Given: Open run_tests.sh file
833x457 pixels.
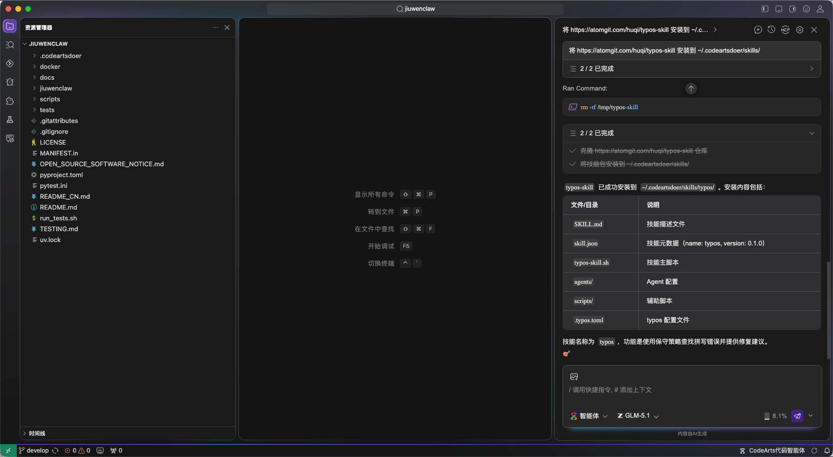Looking at the screenshot, I should pyautogui.click(x=128, y=218).
